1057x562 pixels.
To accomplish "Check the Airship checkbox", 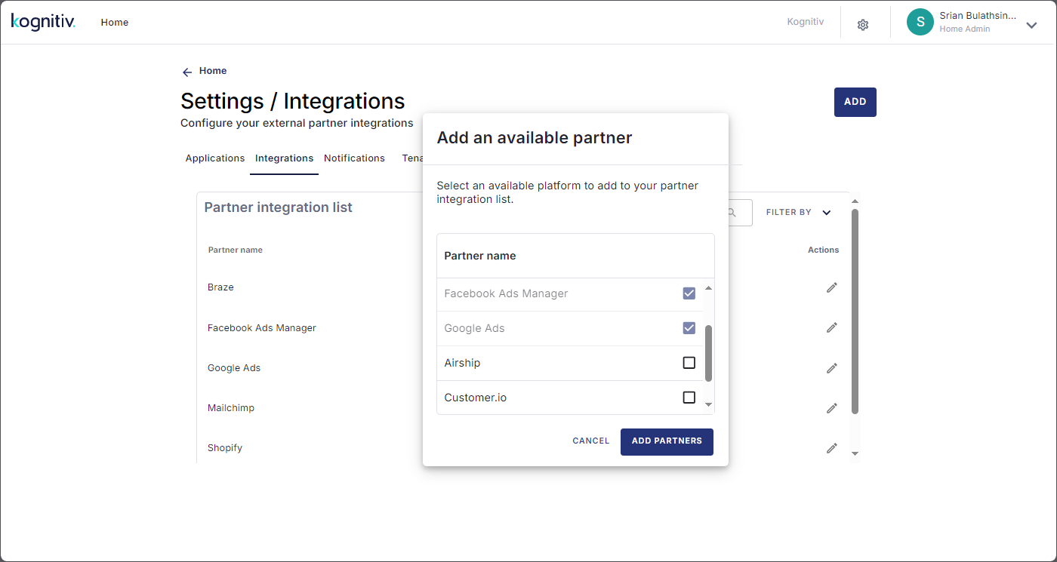I will [x=689, y=363].
